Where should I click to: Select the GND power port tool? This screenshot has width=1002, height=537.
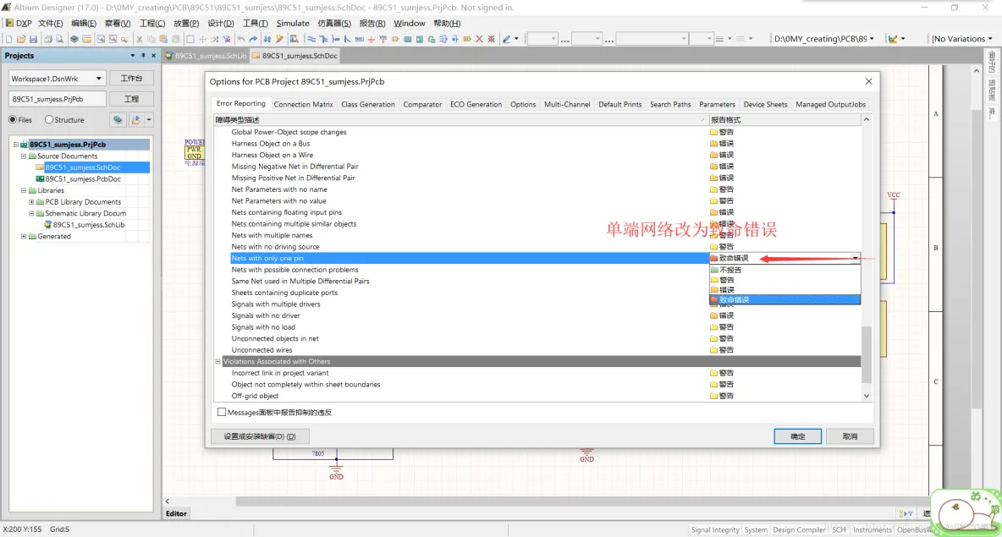point(371,39)
